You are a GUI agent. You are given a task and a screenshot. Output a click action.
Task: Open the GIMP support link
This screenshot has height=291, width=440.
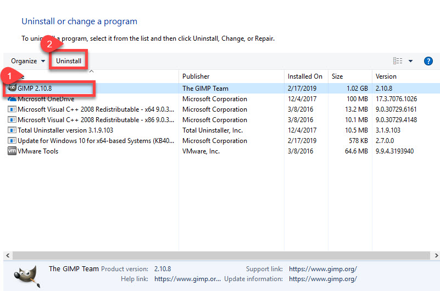coord(322,269)
